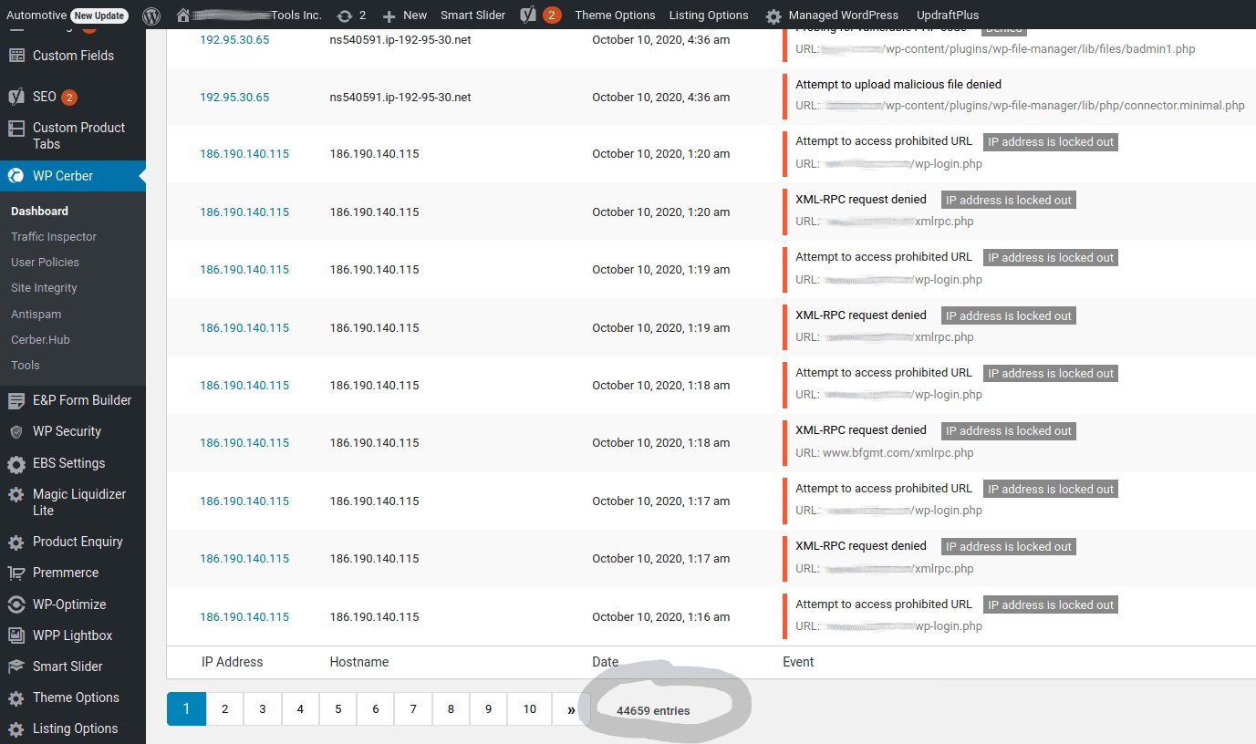Viewport: 1256px width, 744px height.
Task: Open the Premmerce sidebar icon
Action: (x=16, y=573)
